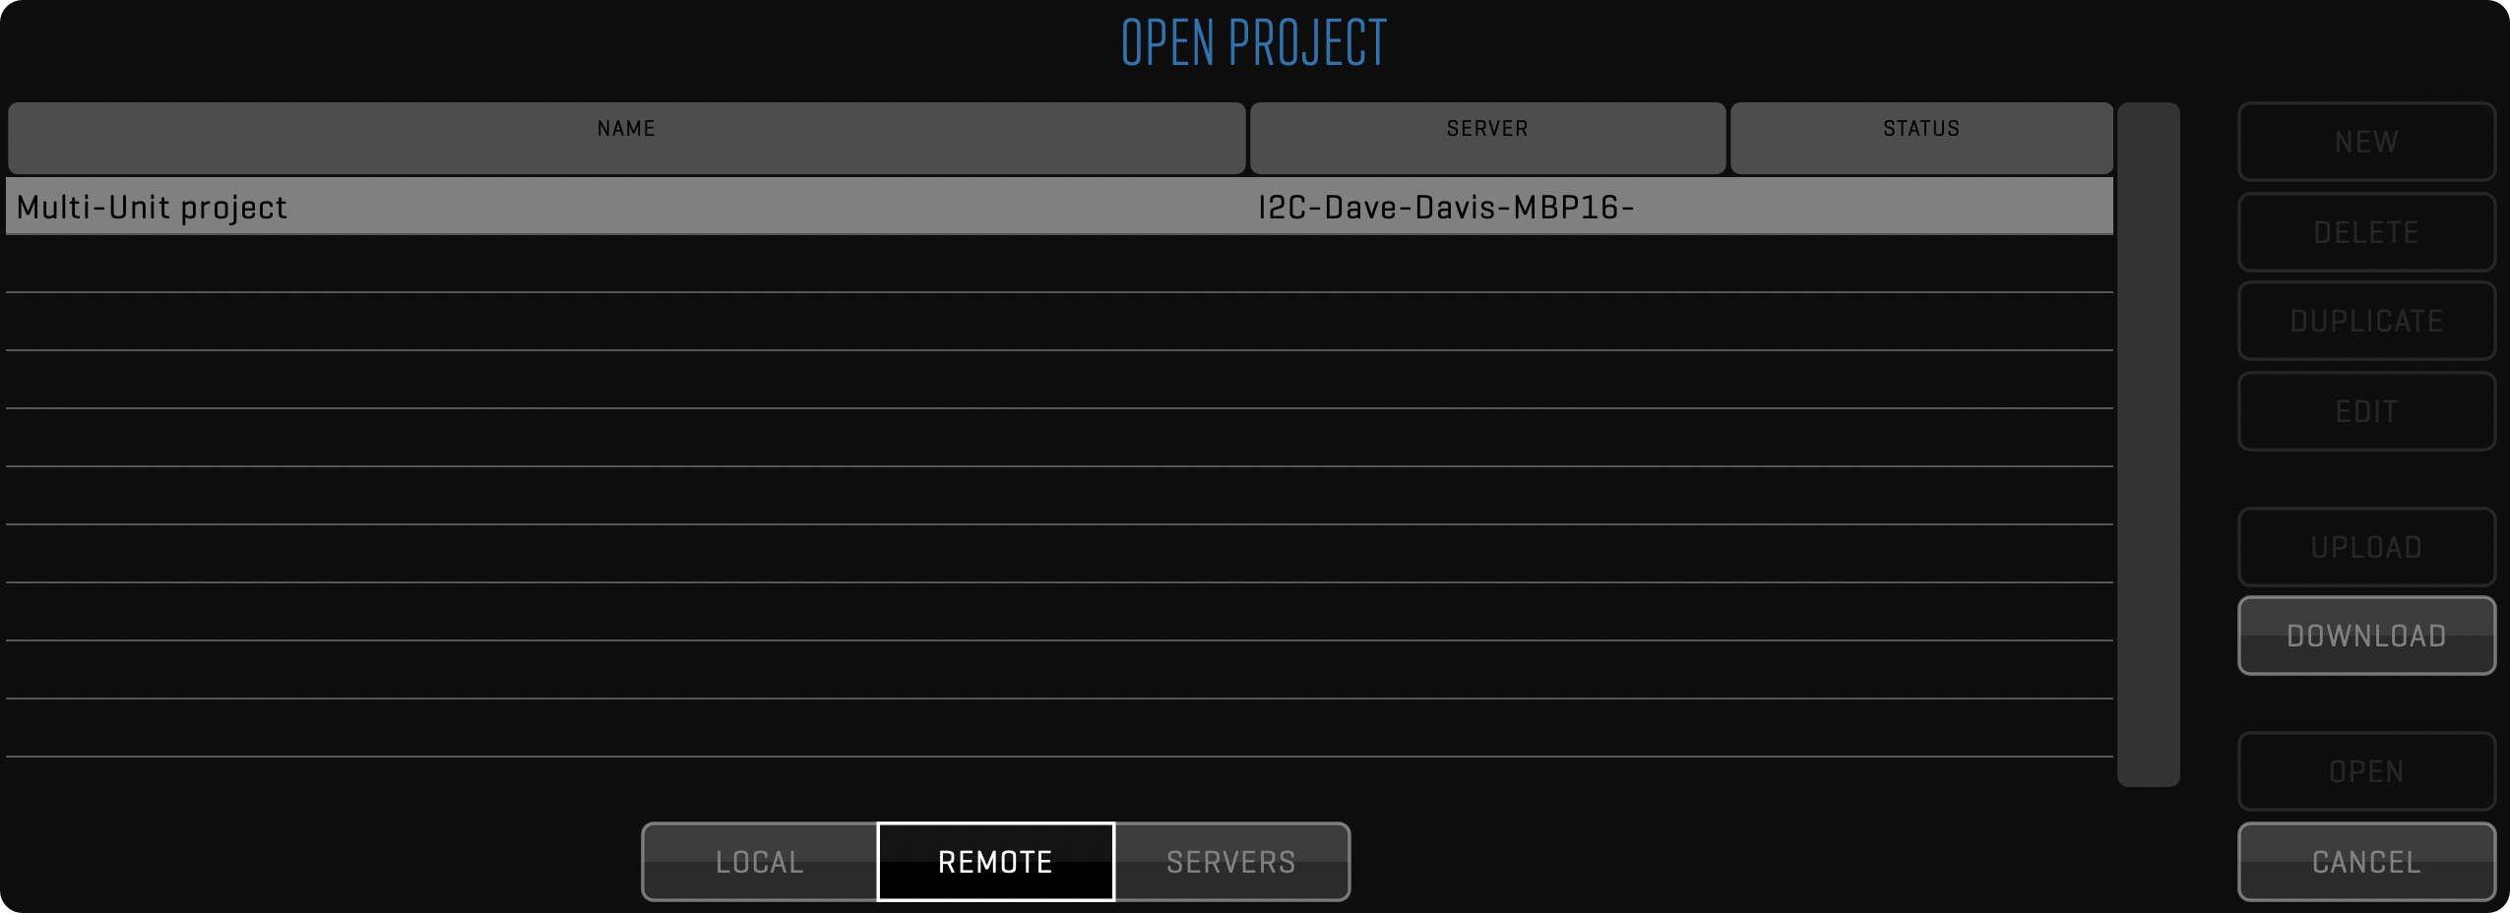
Task: Download the selected remote project
Action: pos(2365,636)
